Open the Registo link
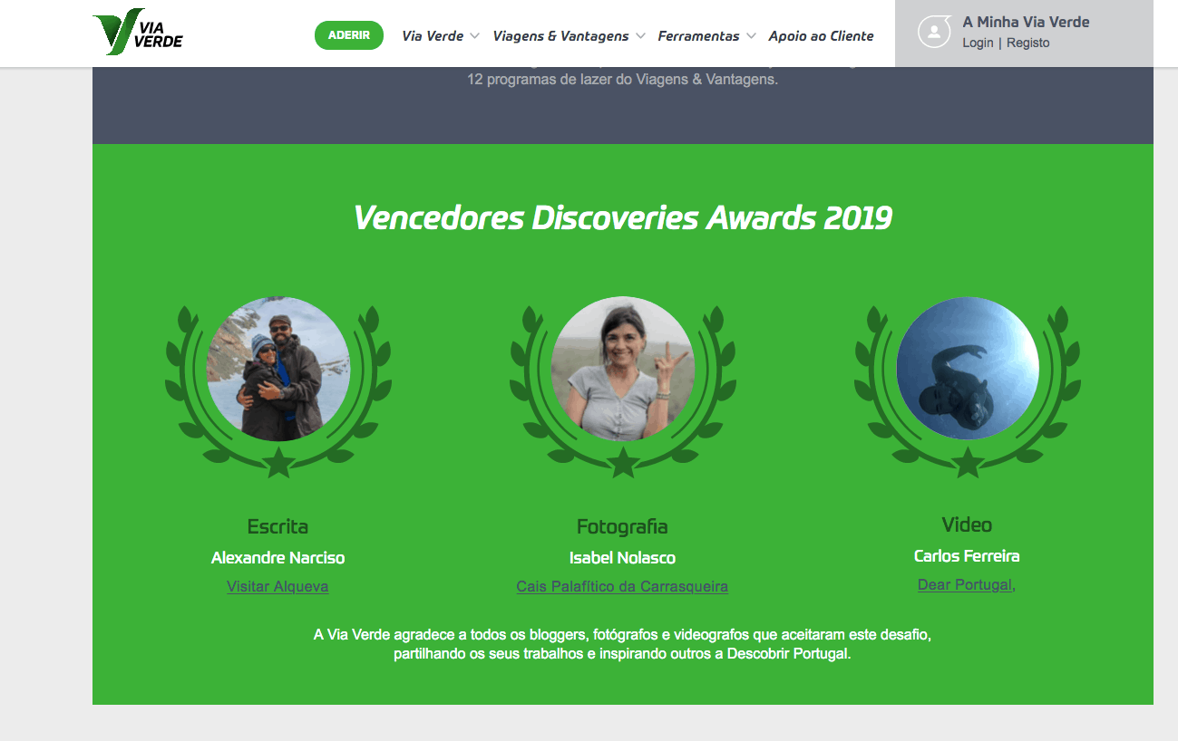This screenshot has width=1178, height=741. [1028, 43]
